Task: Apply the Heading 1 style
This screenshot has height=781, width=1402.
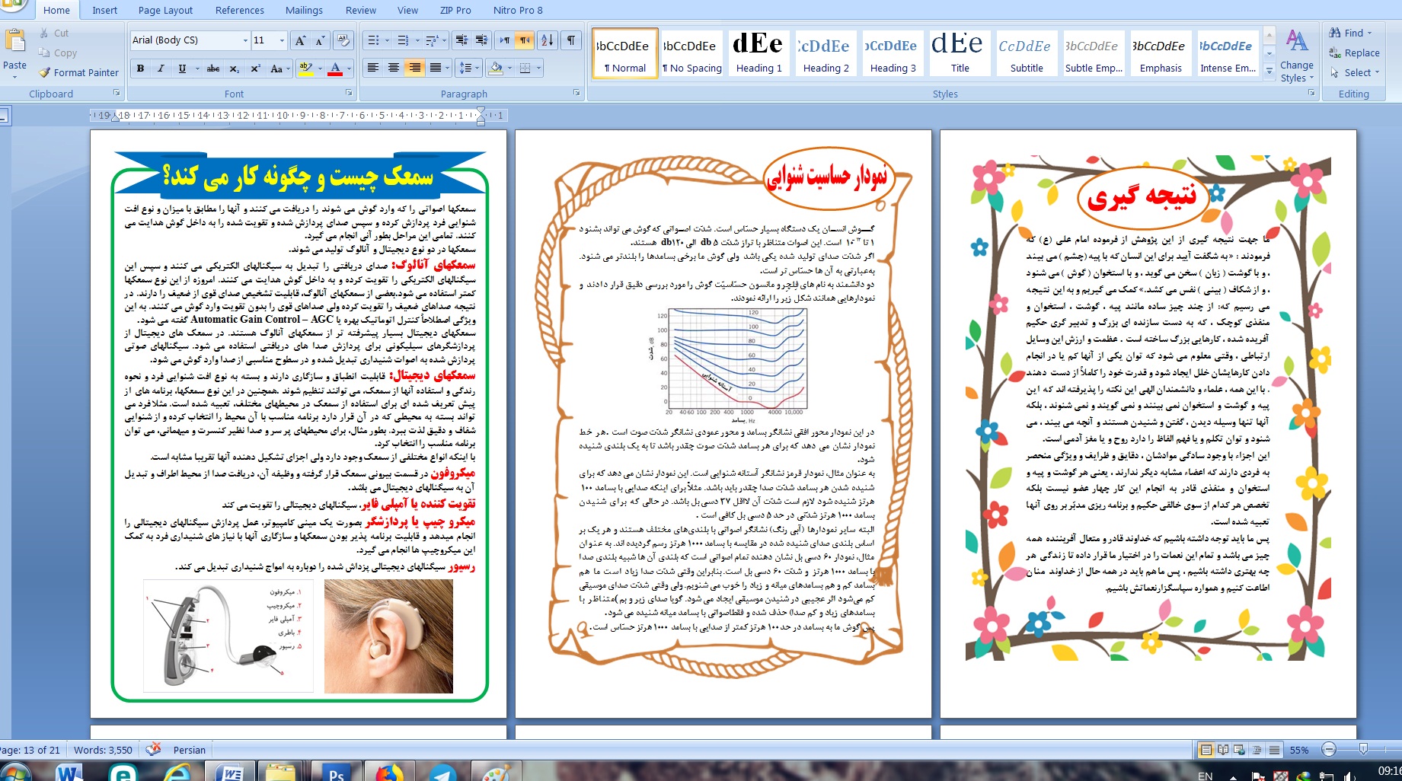Action: click(758, 53)
